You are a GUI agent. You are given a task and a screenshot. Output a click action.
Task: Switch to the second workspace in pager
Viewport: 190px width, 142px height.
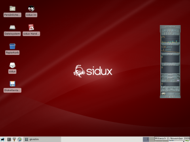pyautogui.click(x=152, y=139)
